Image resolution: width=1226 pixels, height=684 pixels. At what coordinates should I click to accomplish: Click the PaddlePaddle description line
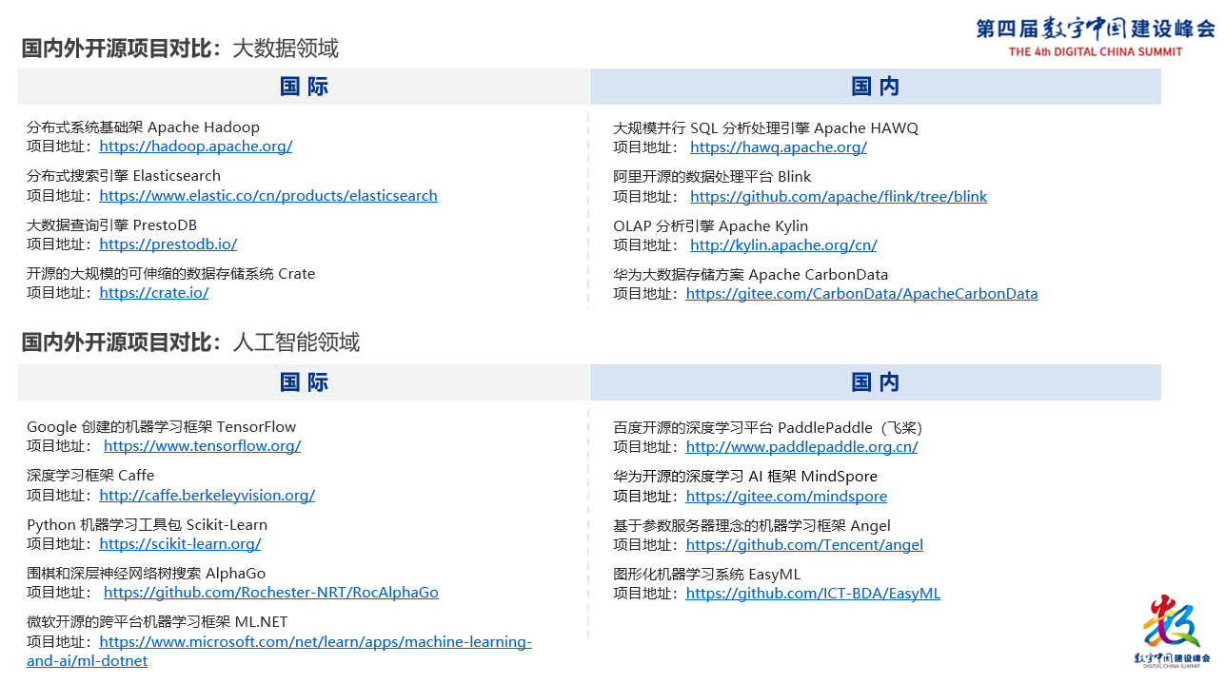tap(768, 428)
